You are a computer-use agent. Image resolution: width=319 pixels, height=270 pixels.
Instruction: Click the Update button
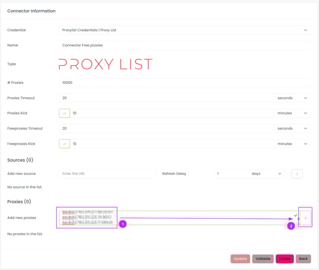click(240, 259)
